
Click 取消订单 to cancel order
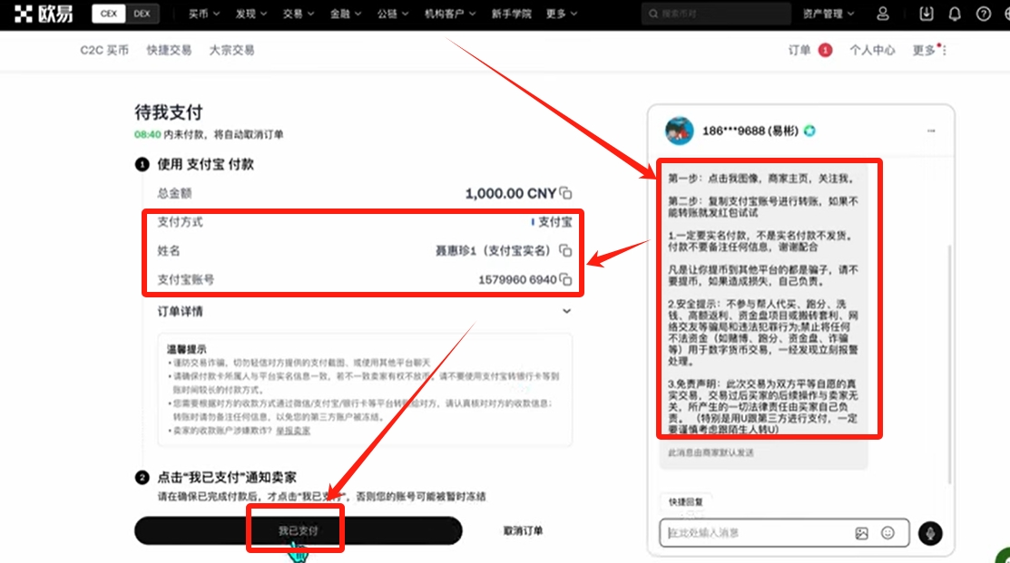coord(523,531)
